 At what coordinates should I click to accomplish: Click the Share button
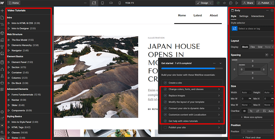click(248, 3)
